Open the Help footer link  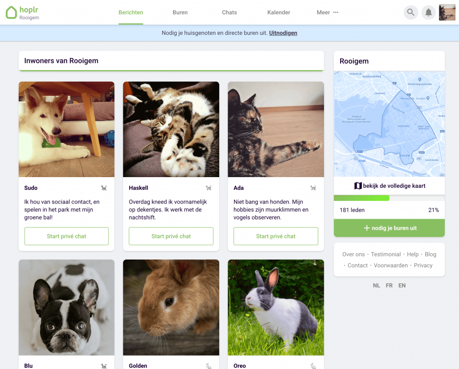pos(413,254)
